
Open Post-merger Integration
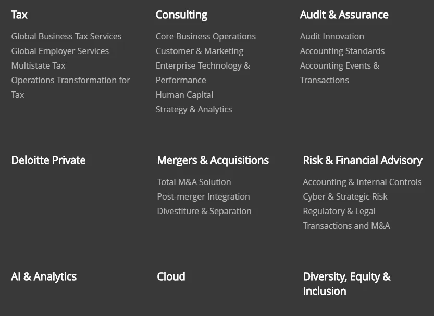point(203,196)
